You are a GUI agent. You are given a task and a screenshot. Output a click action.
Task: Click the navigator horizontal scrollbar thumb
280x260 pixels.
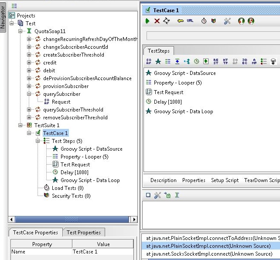coord(72,219)
